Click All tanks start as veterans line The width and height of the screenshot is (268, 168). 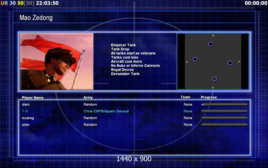coord(133,53)
